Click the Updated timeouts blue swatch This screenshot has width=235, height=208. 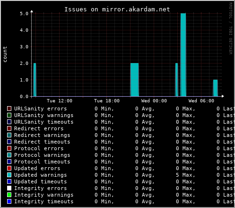click(x=9, y=181)
